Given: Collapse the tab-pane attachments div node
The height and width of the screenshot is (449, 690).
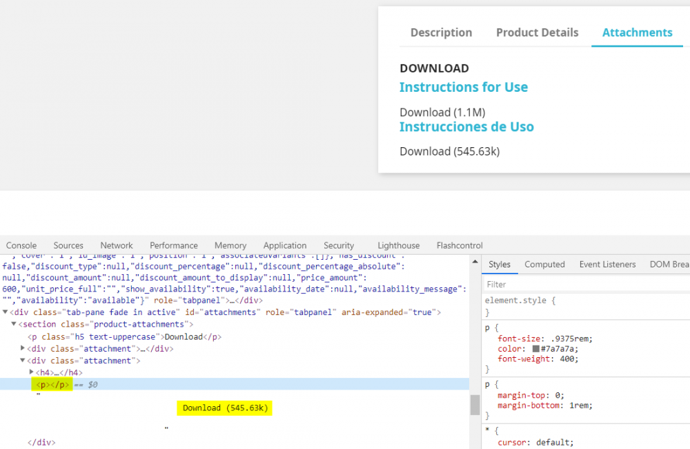Looking at the screenshot, I should tap(6, 312).
